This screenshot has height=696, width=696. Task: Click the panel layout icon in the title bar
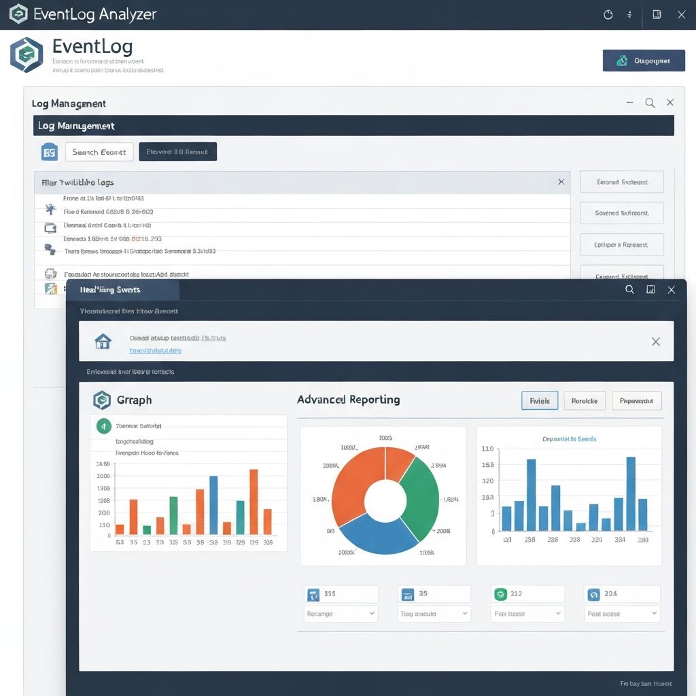coord(657,15)
